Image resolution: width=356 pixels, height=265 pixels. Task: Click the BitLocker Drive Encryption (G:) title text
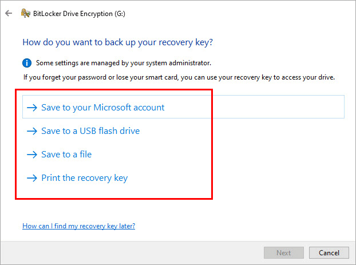click(79, 14)
